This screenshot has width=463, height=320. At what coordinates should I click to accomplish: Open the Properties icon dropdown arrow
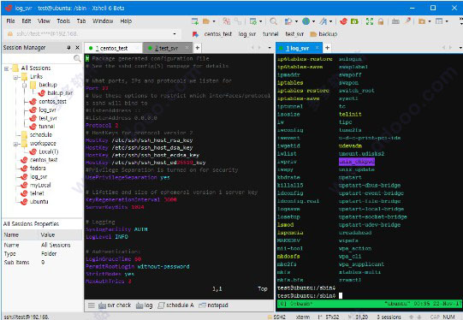(260, 21)
